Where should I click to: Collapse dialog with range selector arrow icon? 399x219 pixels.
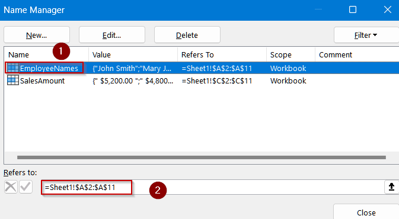pos(391,187)
